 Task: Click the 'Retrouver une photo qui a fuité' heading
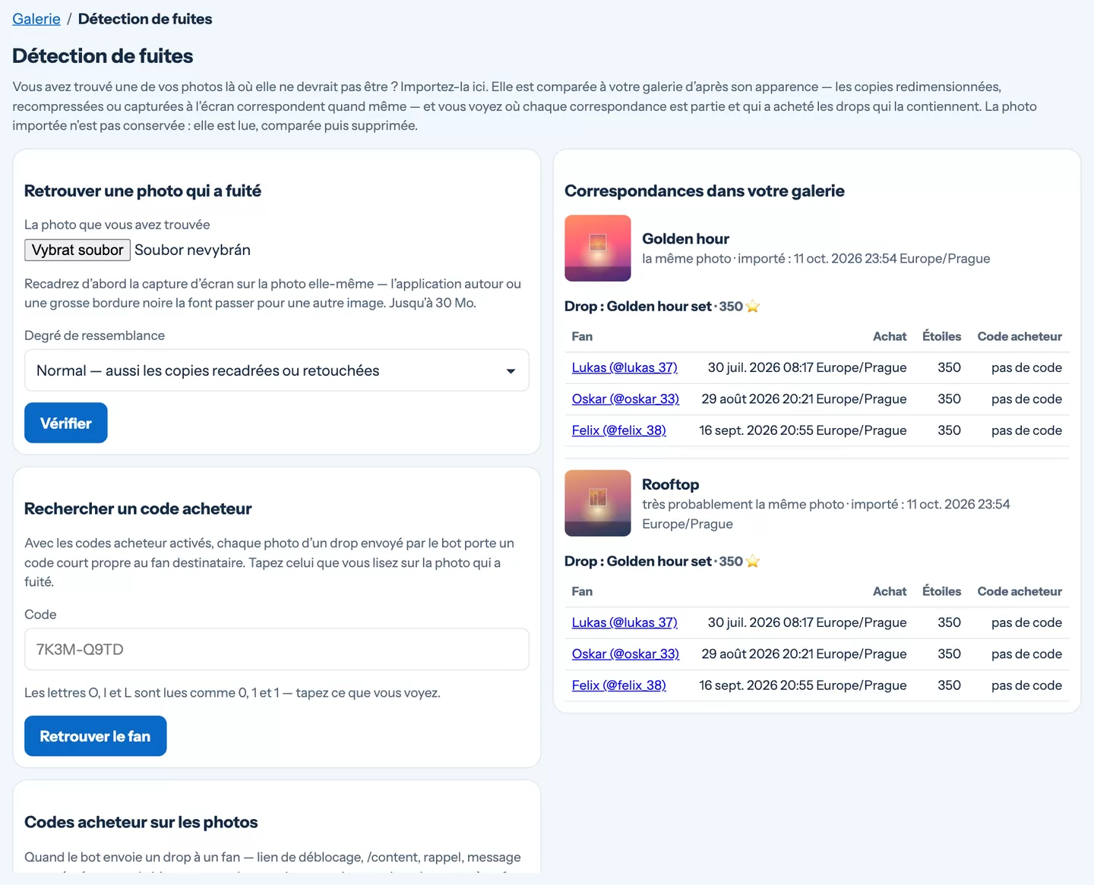[x=143, y=191]
